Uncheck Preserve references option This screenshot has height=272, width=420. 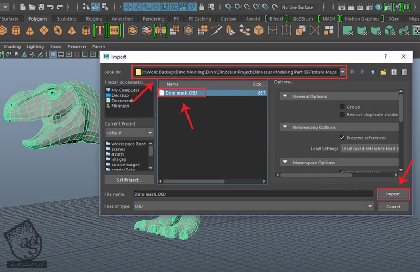click(342, 138)
